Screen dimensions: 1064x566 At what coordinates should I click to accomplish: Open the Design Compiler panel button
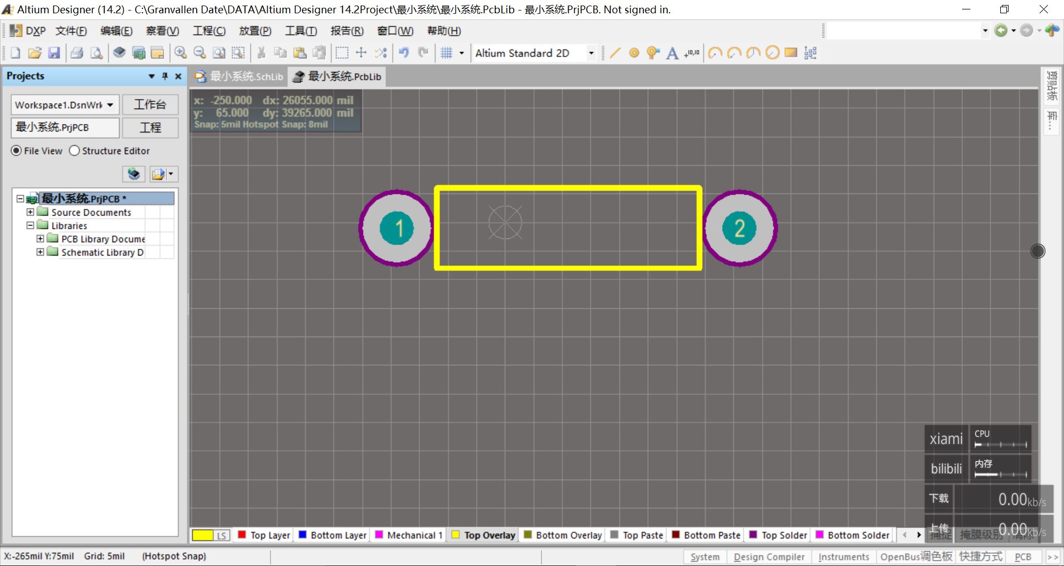[x=769, y=557]
